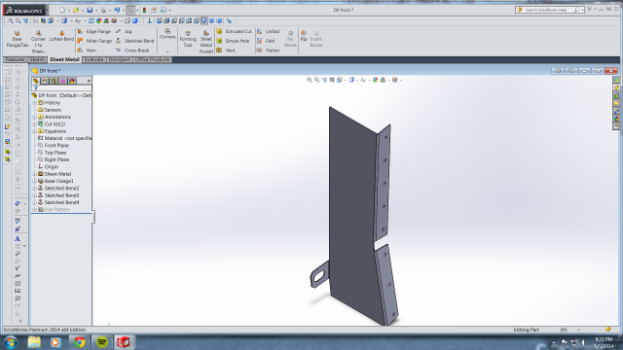The image size is (623, 350).
Task: Click the Sheet Metal Gusset tool
Action: (205, 41)
